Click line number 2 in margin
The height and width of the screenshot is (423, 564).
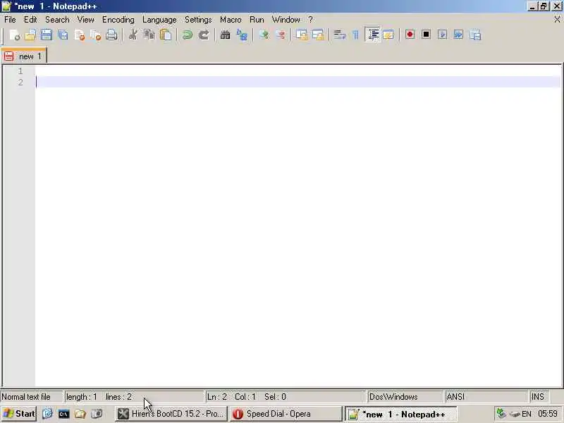(x=20, y=82)
